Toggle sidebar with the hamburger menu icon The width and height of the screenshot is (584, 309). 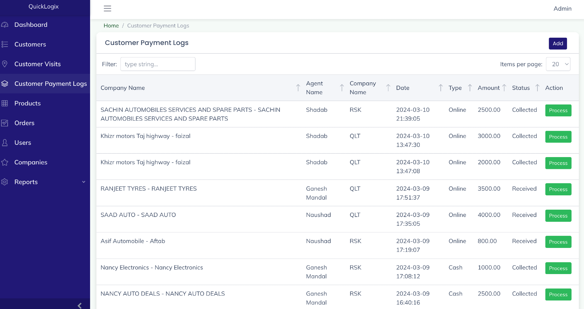107,9
